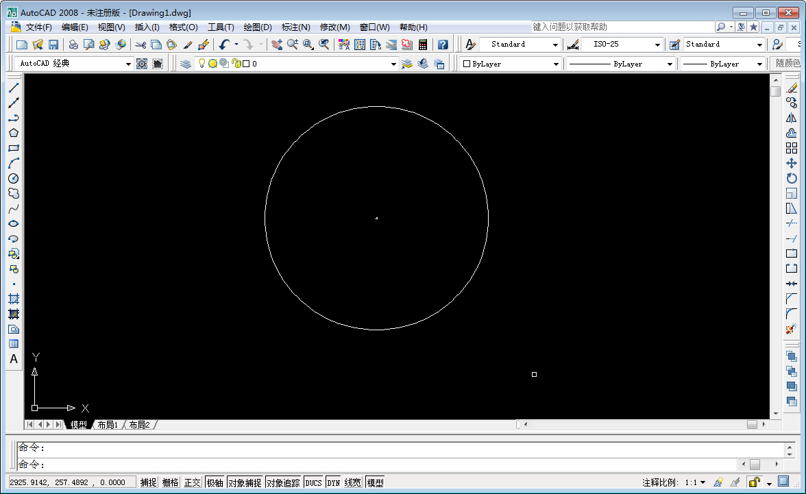Select the Circle tool in Draw toolbar

pos(14,178)
